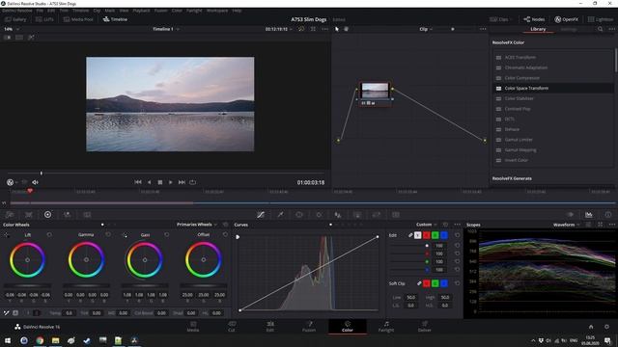The image size is (618, 347).
Task: Reset the Lift color wheel
Action: click(49, 234)
